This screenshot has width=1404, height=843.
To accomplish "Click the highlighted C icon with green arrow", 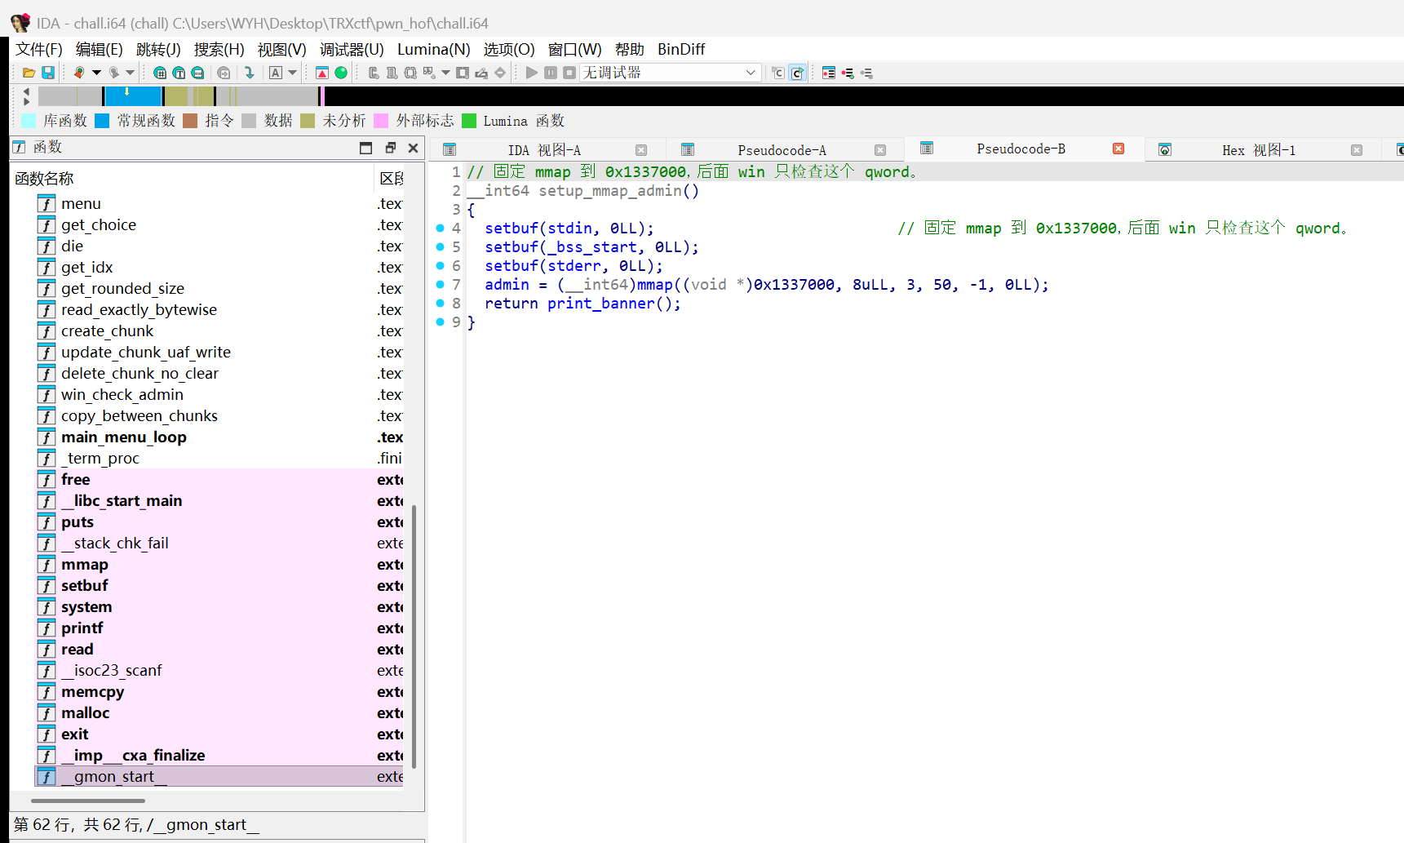I will 798,73.
